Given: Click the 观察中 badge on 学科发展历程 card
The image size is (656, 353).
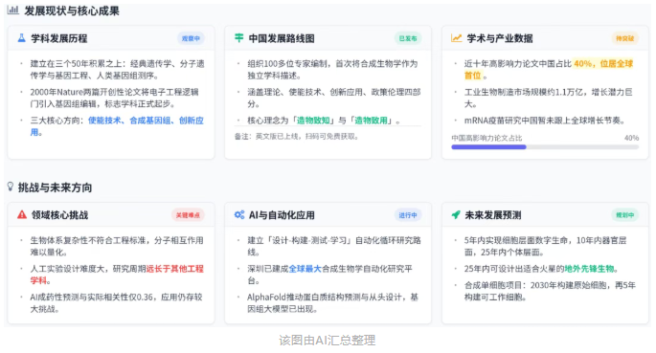Looking at the screenshot, I should [191, 38].
